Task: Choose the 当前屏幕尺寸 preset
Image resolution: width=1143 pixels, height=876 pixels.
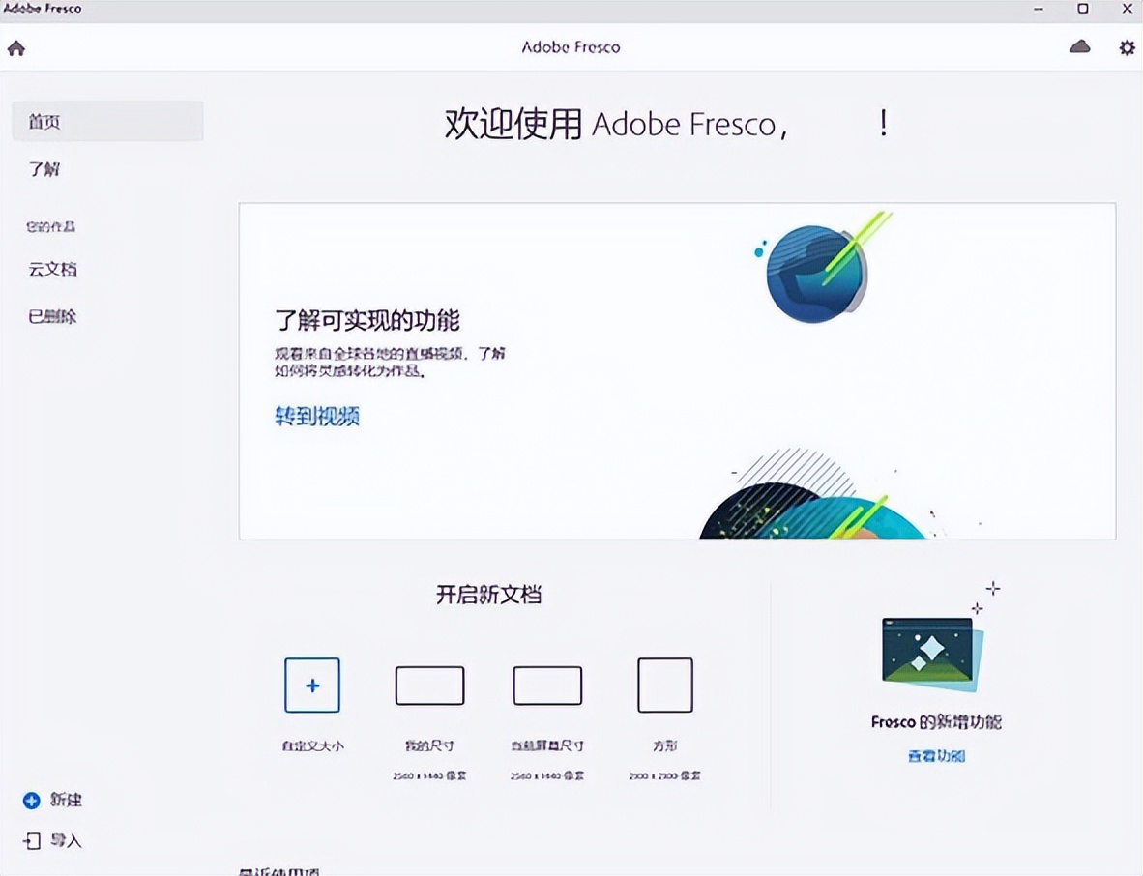Action: coord(546,685)
